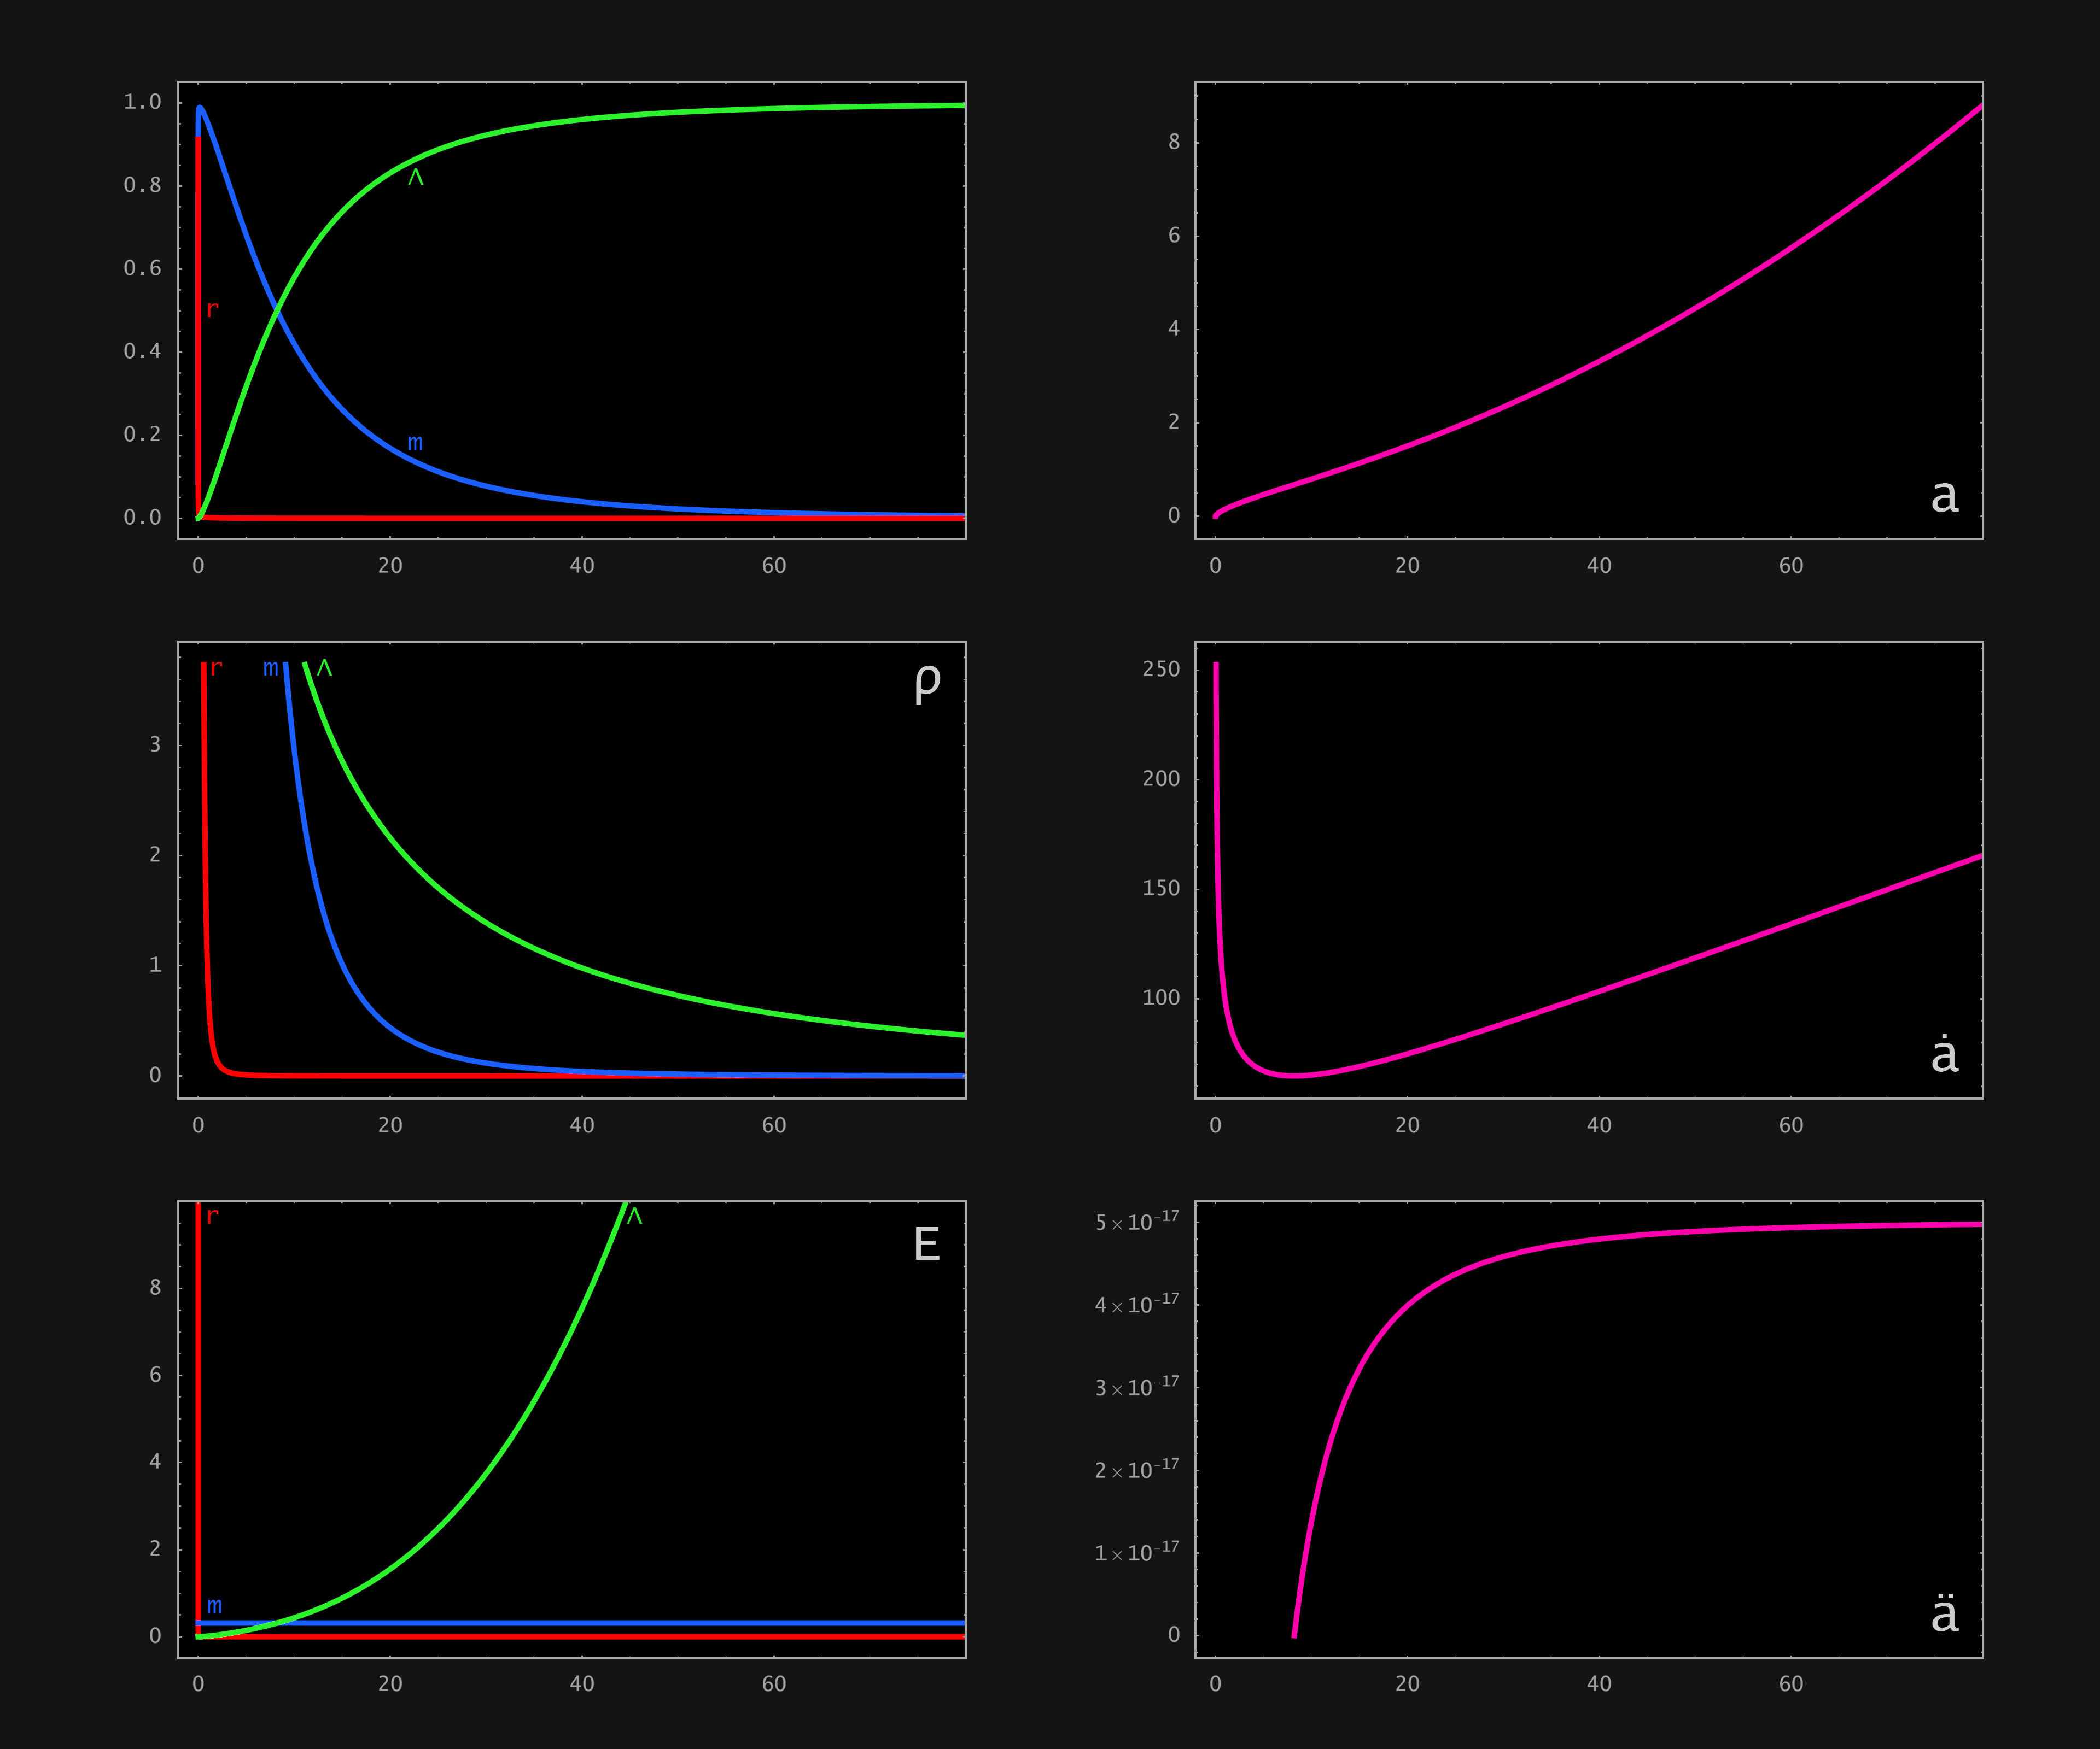Click the 250 tick label on the ȧ plot
Viewport: 2100px width, 1749px height.
pos(1161,668)
